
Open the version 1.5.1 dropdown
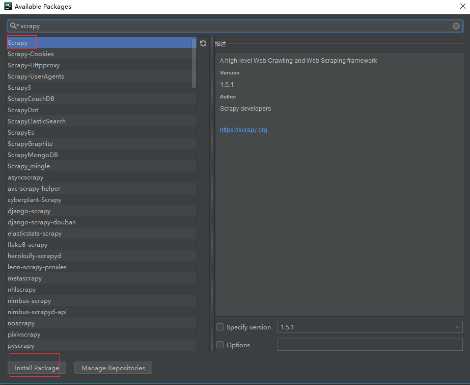(x=370, y=327)
